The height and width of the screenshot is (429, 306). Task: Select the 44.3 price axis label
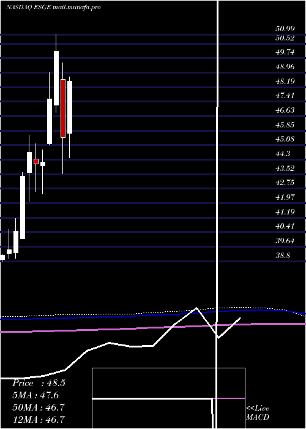tap(283, 154)
